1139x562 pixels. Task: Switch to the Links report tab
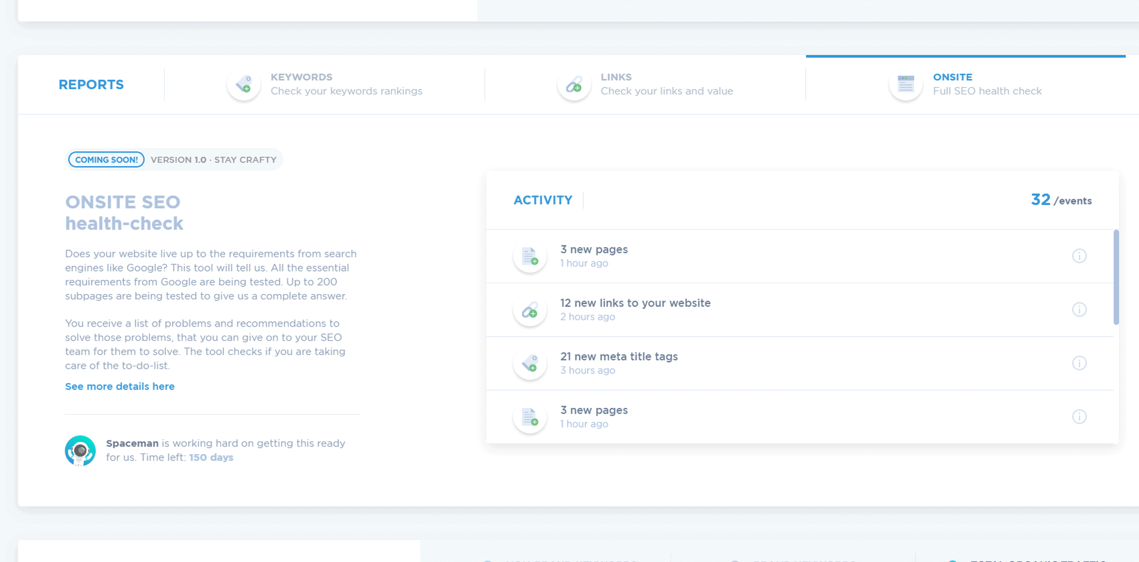coord(645,84)
